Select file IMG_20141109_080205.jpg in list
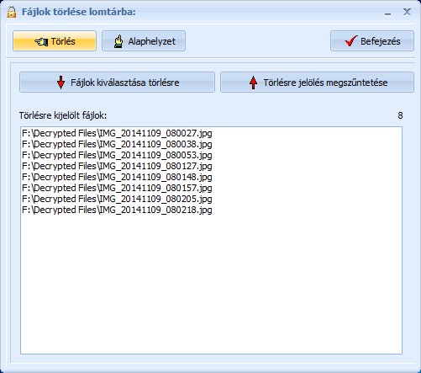This screenshot has width=421, height=373. [x=117, y=199]
